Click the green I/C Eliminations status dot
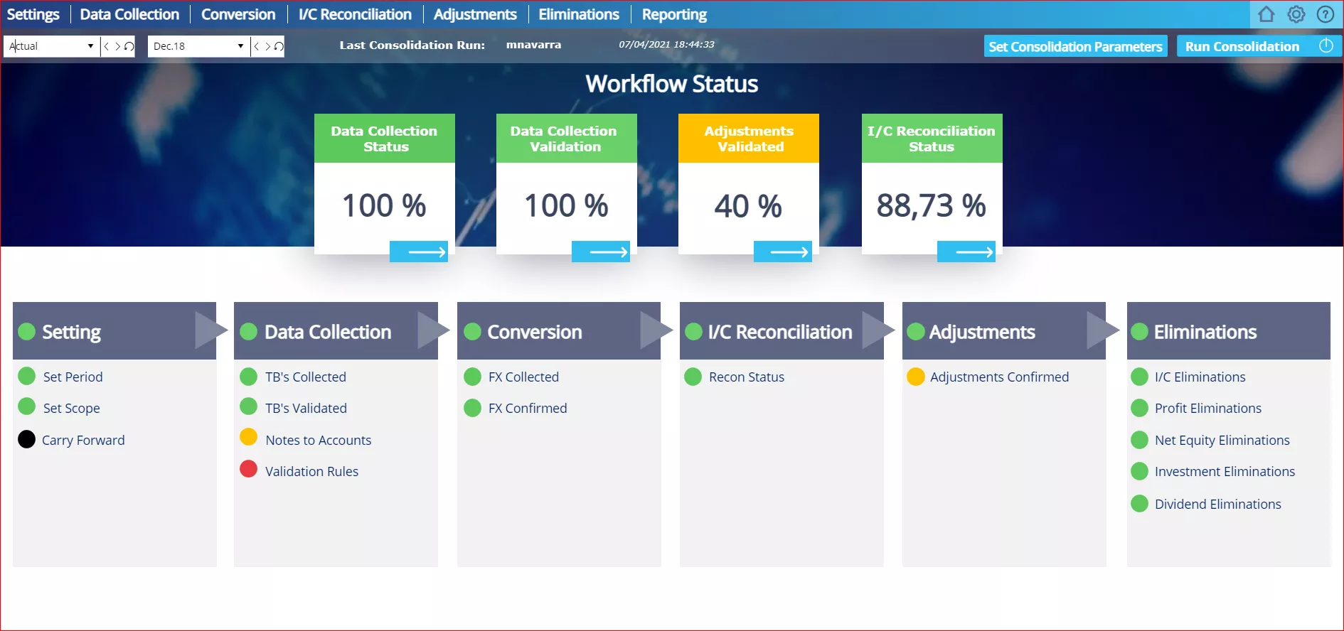The height and width of the screenshot is (631, 1344). [1139, 376]
